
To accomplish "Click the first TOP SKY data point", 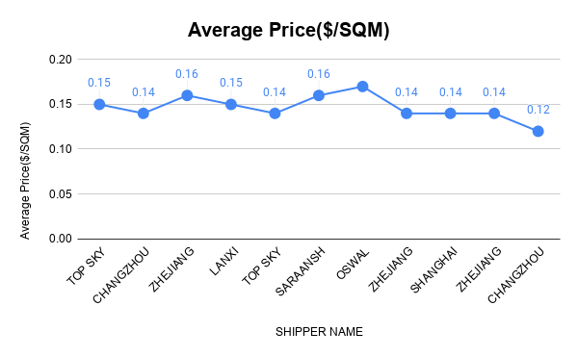I will [x=99, y=105].
